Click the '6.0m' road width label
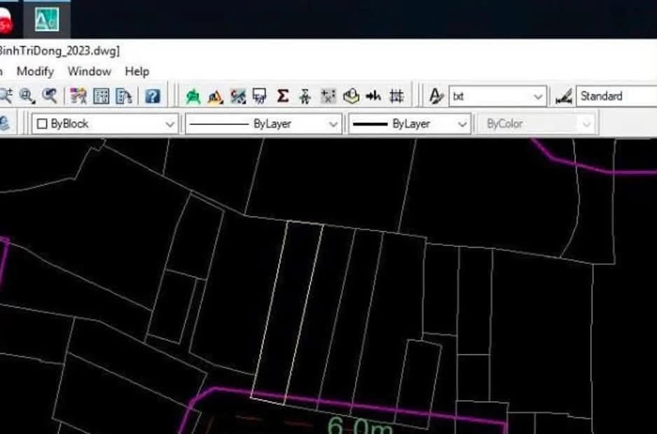 (359, 425)
